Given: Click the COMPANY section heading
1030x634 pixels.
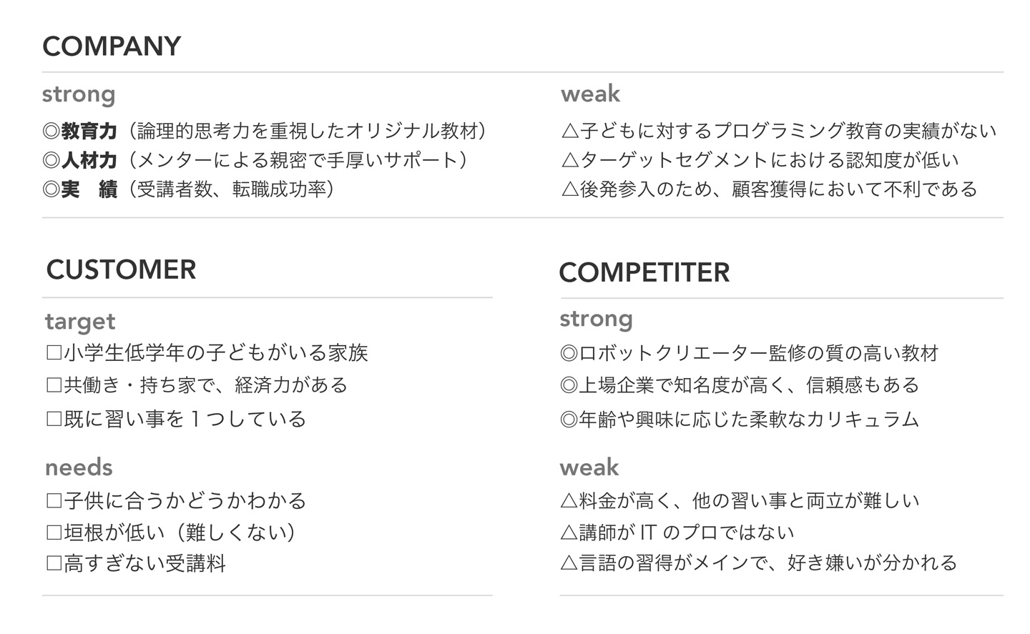Looking at the screenshot, I should pyautogui.click(x=112, y=46).
